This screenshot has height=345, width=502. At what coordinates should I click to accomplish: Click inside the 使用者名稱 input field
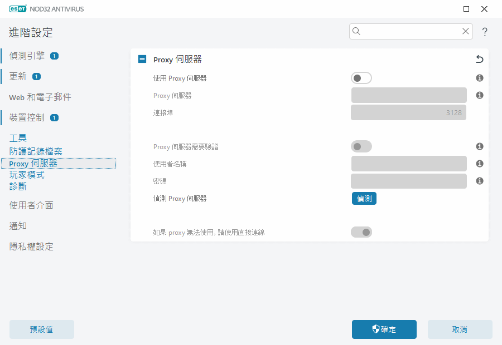point(408,163)
